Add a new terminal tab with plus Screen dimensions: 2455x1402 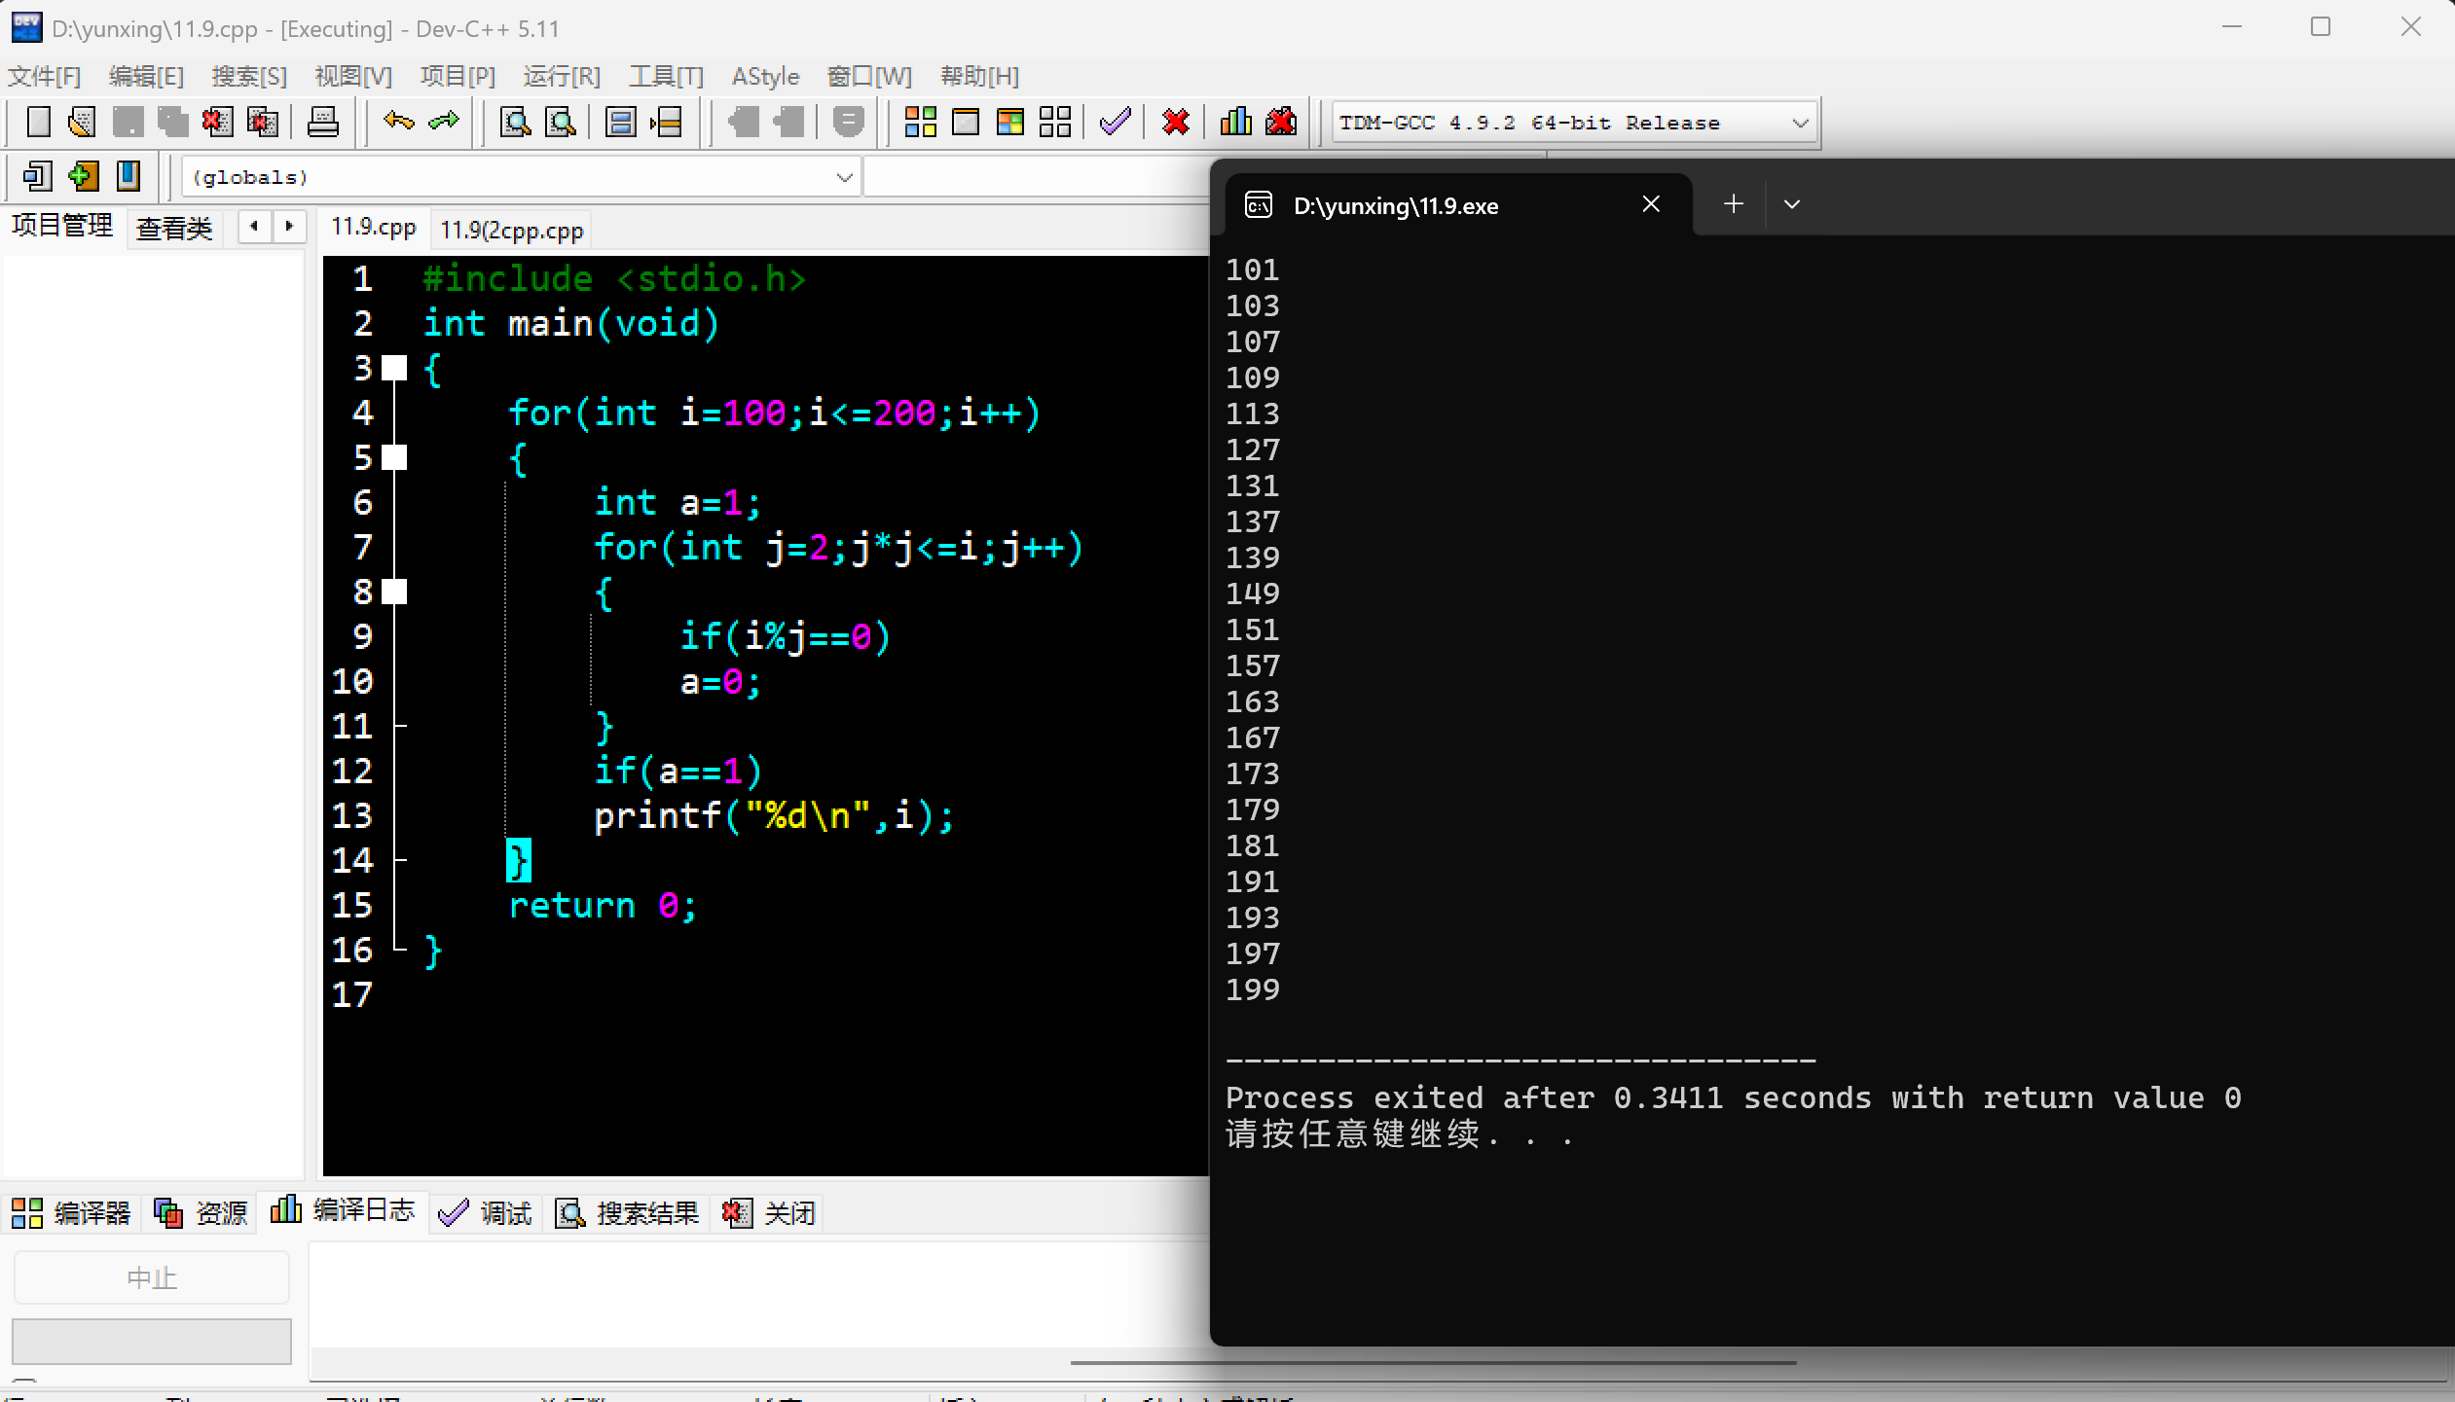1733,204
